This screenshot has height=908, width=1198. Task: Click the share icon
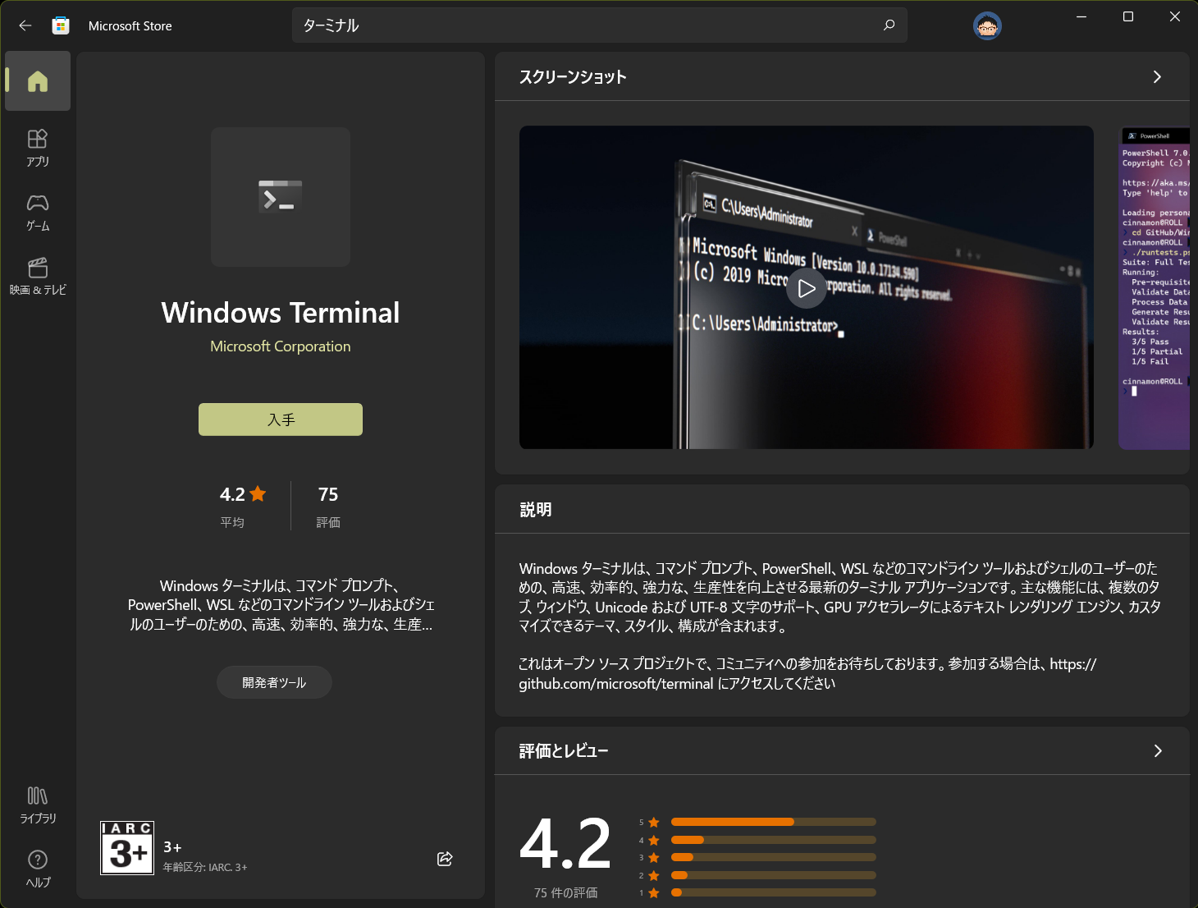[x=445, y=859]
